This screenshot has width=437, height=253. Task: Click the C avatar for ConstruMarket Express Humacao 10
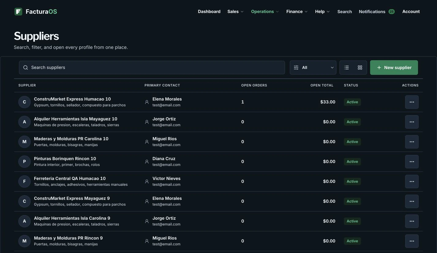pyautogui.click(x=24, y=102)
